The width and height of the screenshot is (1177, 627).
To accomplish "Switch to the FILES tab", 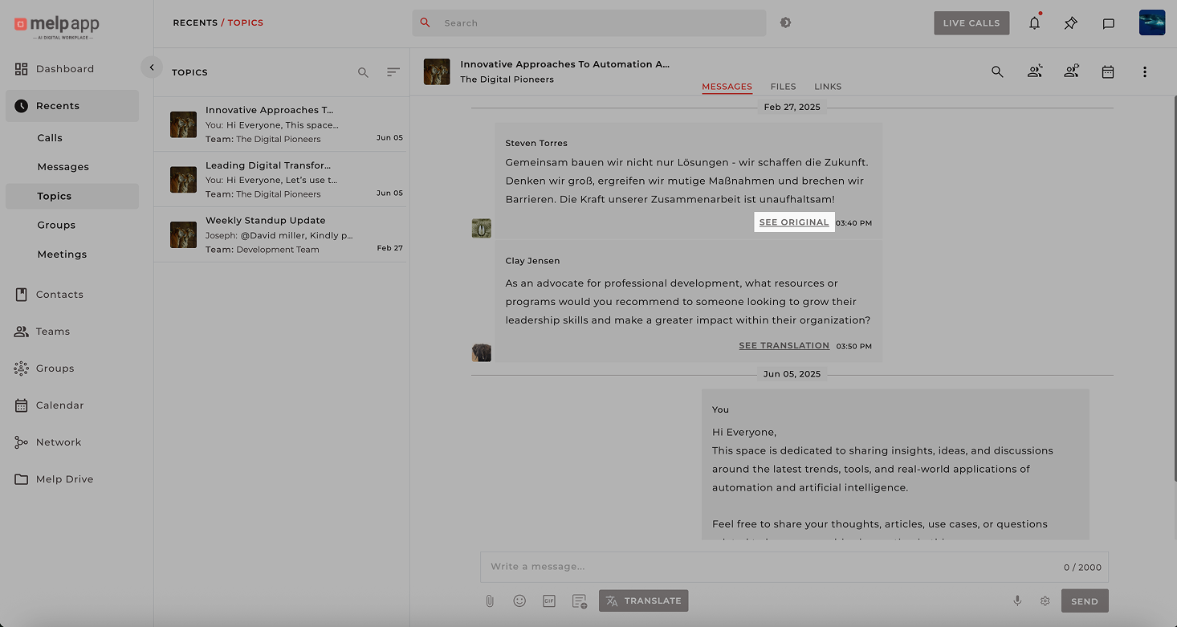I will (783, 87).
